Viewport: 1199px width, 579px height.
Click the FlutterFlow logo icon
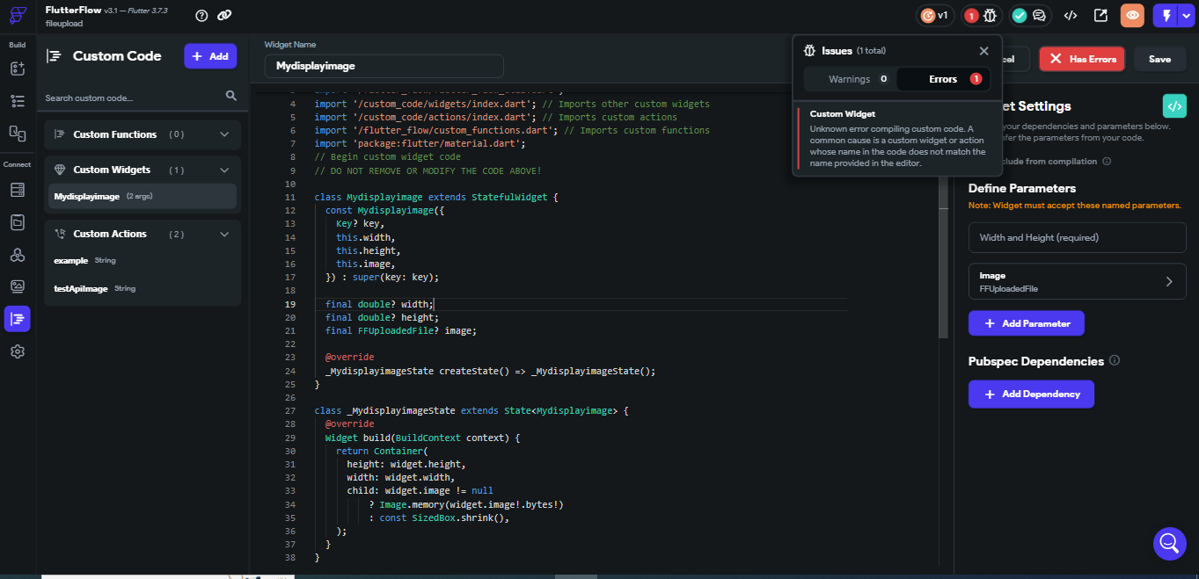point(18,16)
